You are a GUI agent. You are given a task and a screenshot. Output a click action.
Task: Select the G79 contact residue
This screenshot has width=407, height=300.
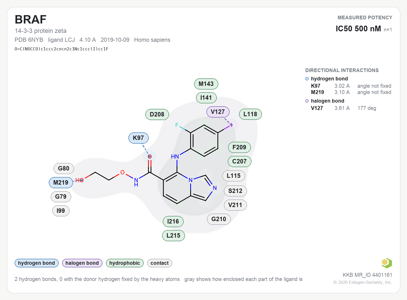[x=61, y=197]
